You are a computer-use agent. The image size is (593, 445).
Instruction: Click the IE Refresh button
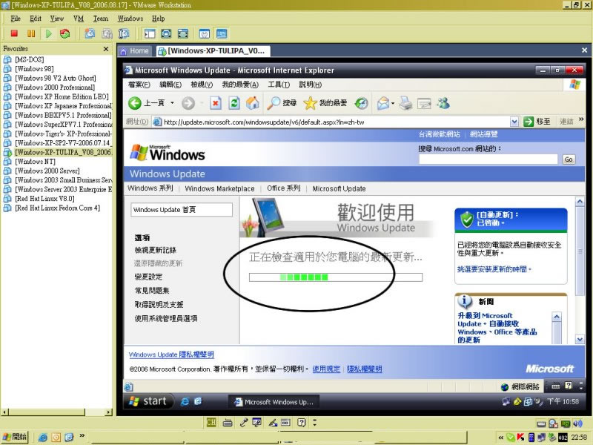pos(234,103)
